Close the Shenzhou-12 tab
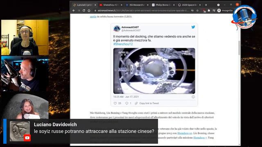Image resolution: width=262 pixels, height=147 pixels. [x=122, y=5]
